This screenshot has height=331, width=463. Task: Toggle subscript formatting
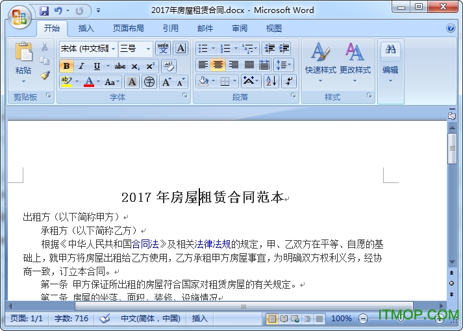pyautogui.click(x=135, y=66)
